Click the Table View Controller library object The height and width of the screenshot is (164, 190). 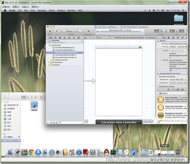(x=172, y=107)
